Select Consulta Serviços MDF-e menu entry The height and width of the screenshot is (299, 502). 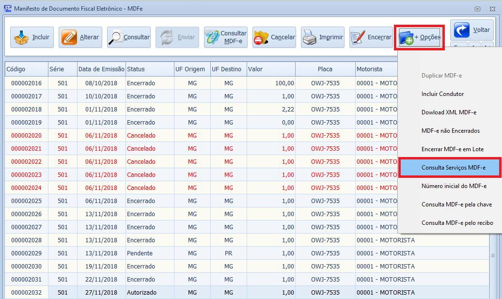coord(453,168)
